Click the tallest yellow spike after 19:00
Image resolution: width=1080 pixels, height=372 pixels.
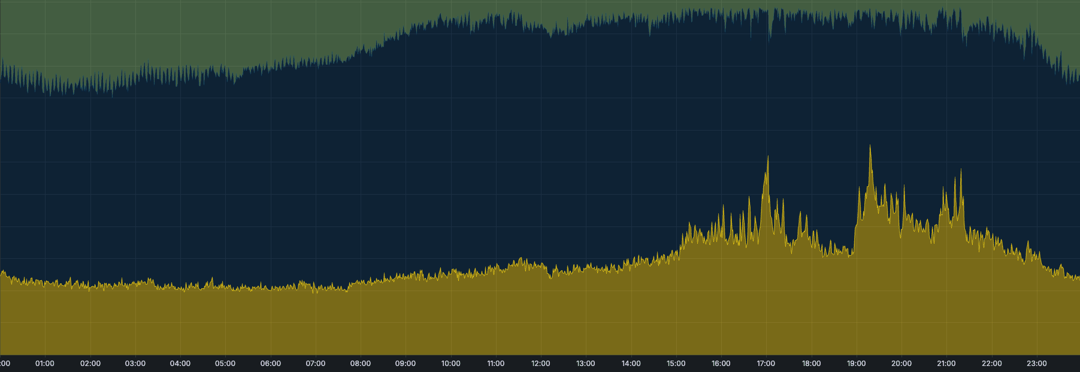(x=870, y=146)
